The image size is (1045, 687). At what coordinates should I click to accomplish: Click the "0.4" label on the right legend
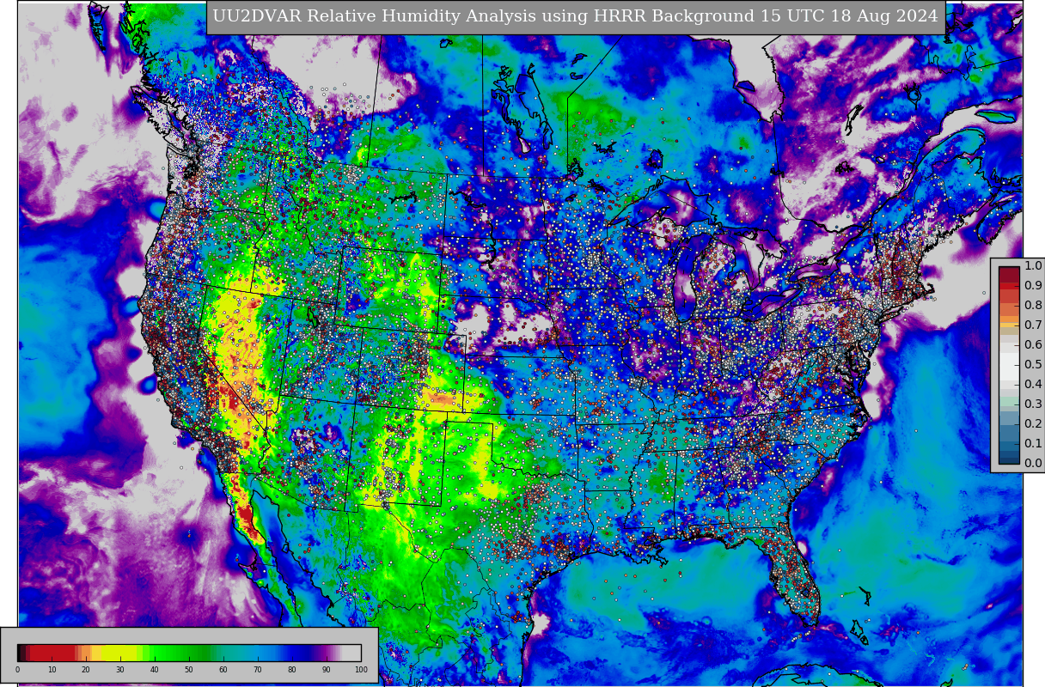(x=1033, y=385)
